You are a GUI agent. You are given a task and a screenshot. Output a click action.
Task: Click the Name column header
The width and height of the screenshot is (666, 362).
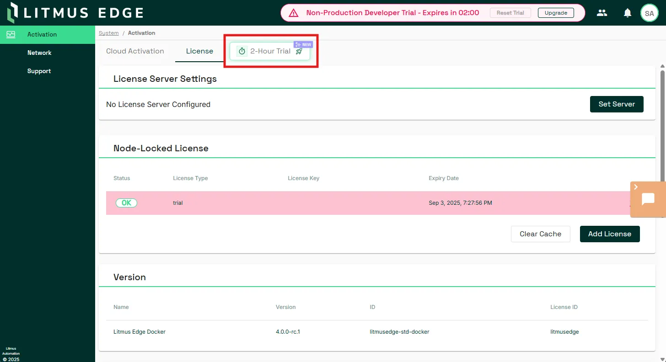click(x=121, y=307)
